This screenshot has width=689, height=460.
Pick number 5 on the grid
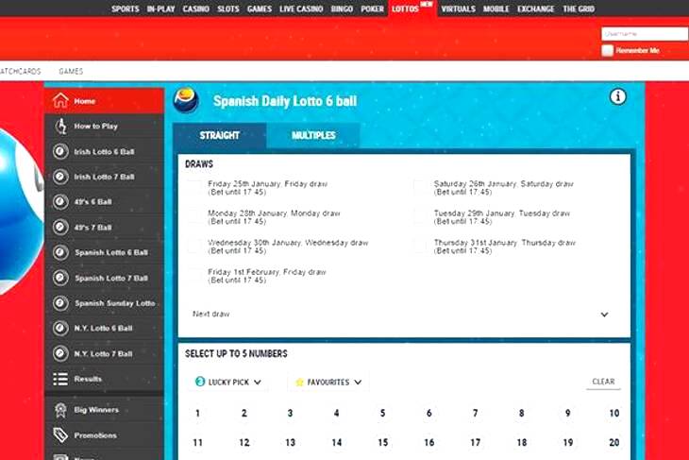coord(382,413)
